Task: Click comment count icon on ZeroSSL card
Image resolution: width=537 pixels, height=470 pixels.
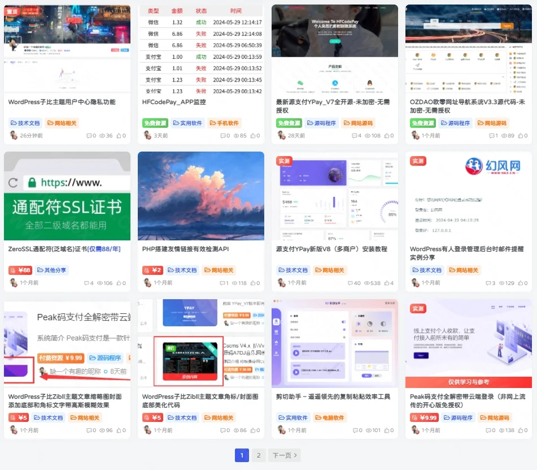Action: pyautogui.click(x=86, y=283)
